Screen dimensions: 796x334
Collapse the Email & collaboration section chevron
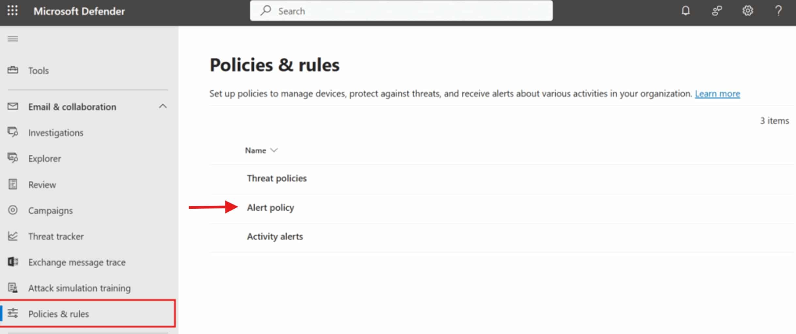coord(163,106)
